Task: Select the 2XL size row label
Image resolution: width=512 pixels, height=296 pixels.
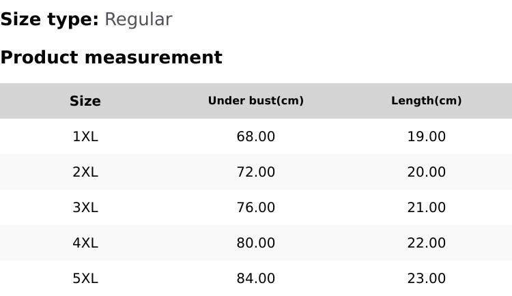Action: (x=85, y=172)
